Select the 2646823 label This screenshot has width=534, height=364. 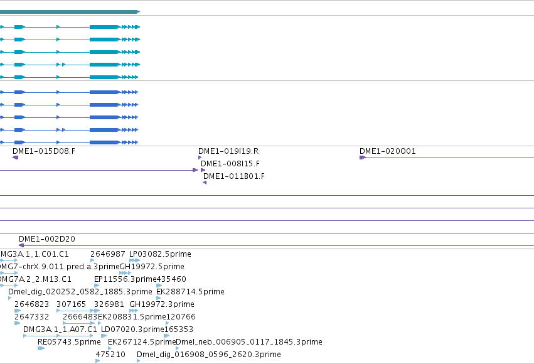pyautogui.click(x=31, y=304)
